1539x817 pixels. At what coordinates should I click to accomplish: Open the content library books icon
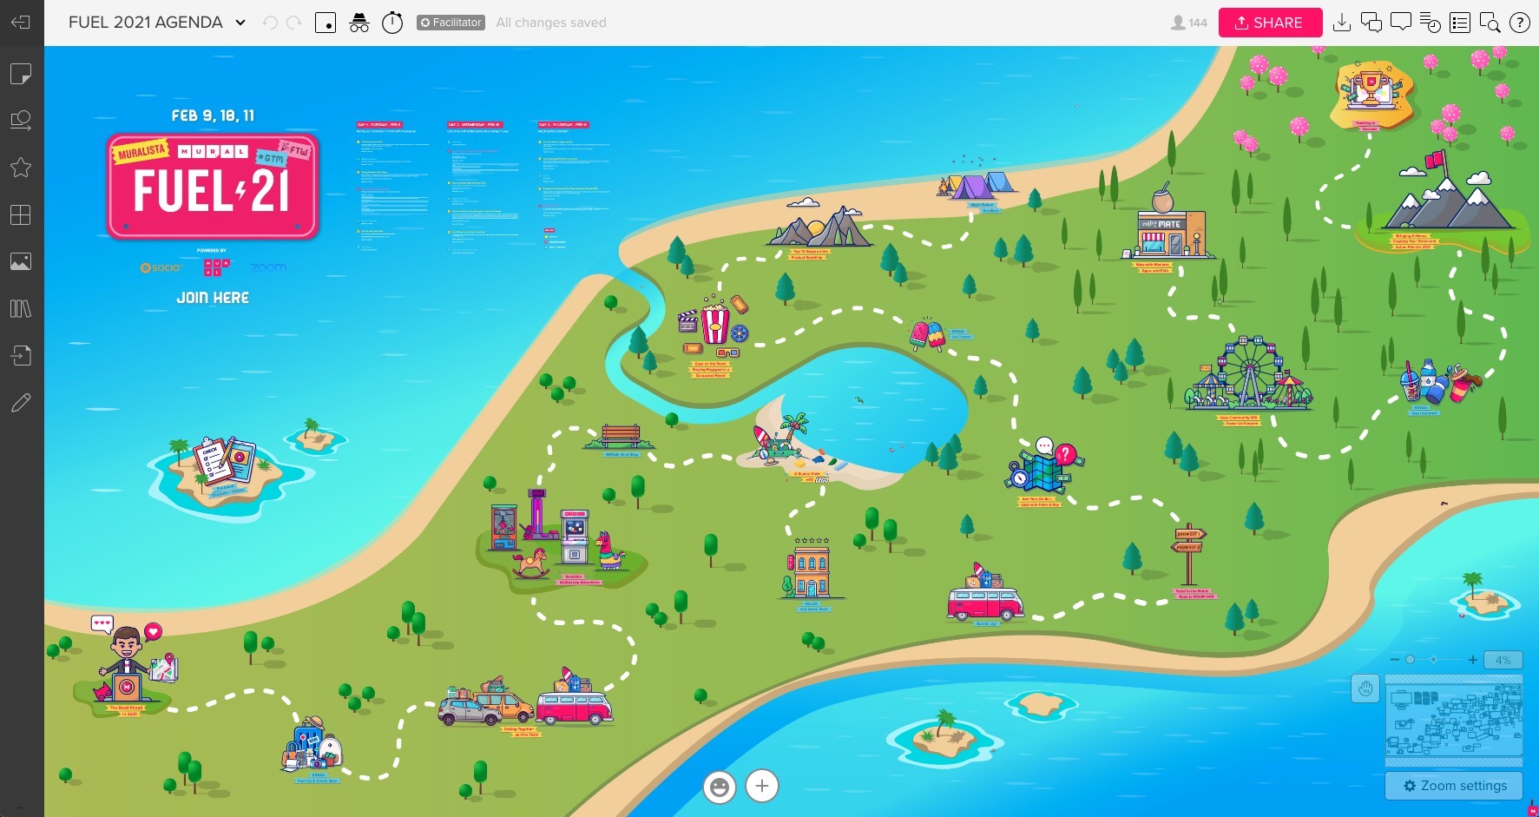tap(21, 308)
